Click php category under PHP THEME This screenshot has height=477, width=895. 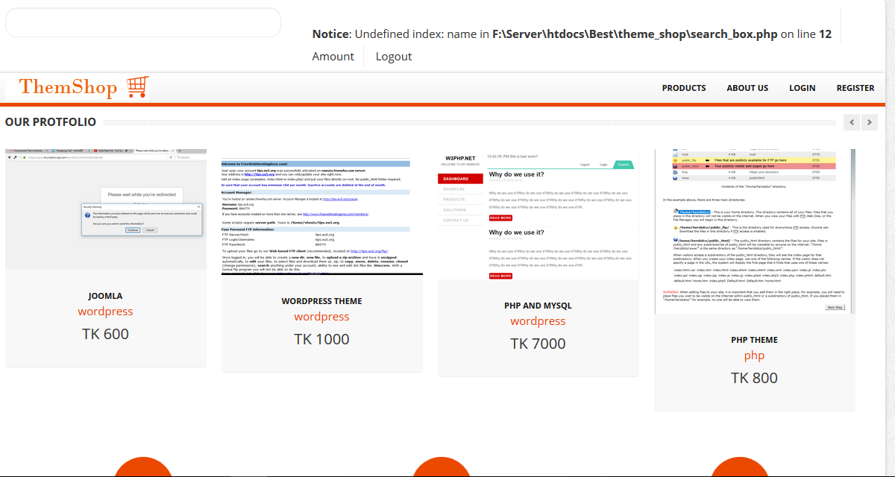pyautogui.click(x=754, y=356)
